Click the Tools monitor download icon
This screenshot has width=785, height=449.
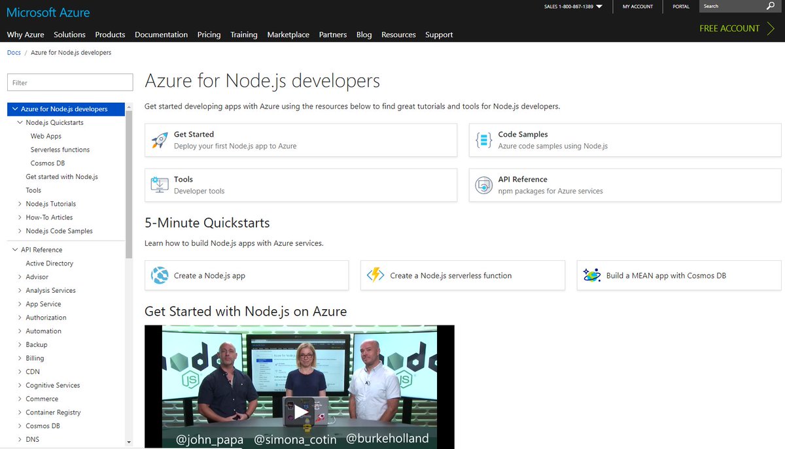pos(160,185)
